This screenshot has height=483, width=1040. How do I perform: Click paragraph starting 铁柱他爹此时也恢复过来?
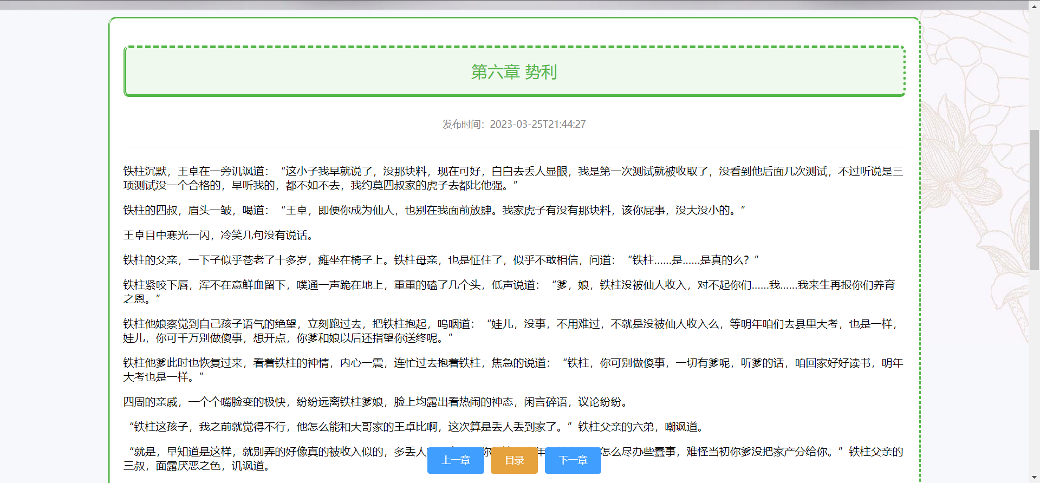pos(514,370)
